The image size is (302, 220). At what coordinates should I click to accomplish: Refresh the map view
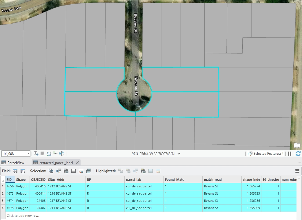coord(298,154)
